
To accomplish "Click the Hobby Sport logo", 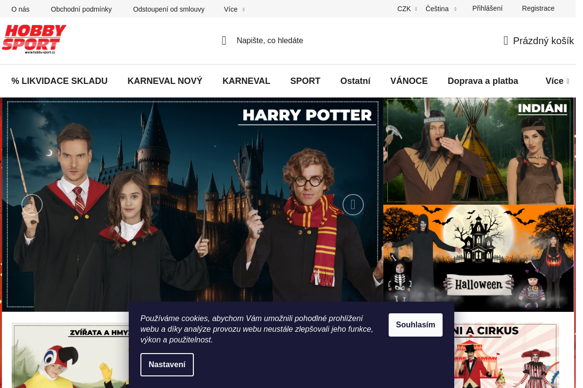I will [x=34, y=39].
